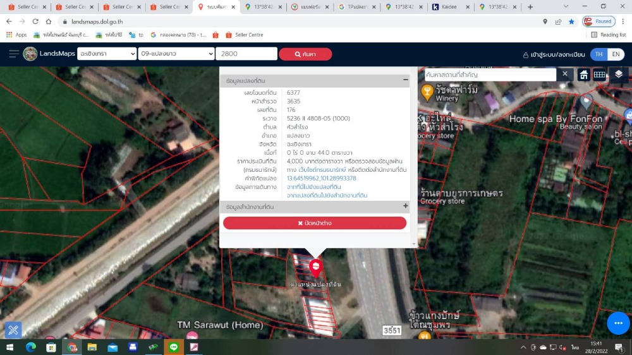Clear the landmark search box with X
The height and width of the screenshot is (355, 632).
coord(564,74)
